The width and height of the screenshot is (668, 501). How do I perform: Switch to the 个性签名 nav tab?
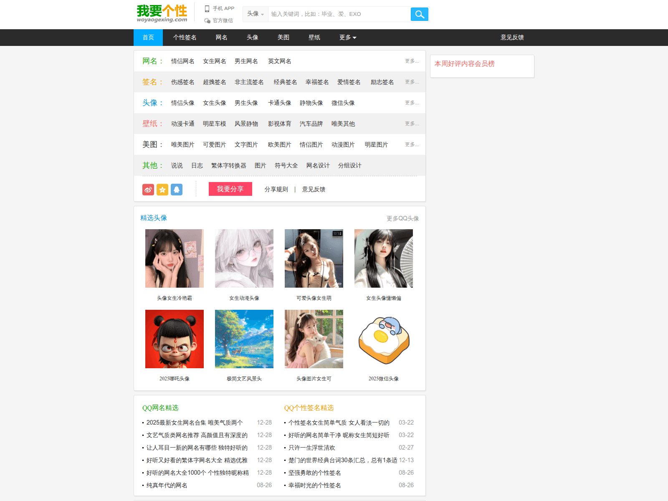(185, 38)
